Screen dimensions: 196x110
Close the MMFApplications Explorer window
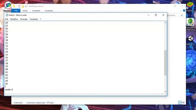click(x=182, y=6)
